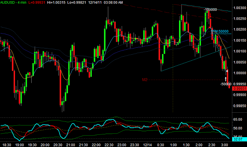Click the 23:30 time axis label
The height and width of the screenshot is (147, 247).
point(134,145)
